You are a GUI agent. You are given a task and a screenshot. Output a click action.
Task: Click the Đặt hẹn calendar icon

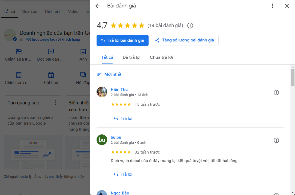51,75
